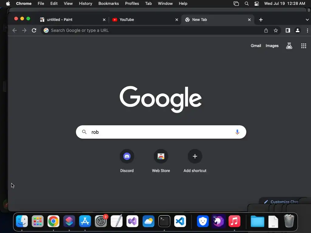Open the Apple menu
This screenshot has height=233, width=311.
coord(8,3)
